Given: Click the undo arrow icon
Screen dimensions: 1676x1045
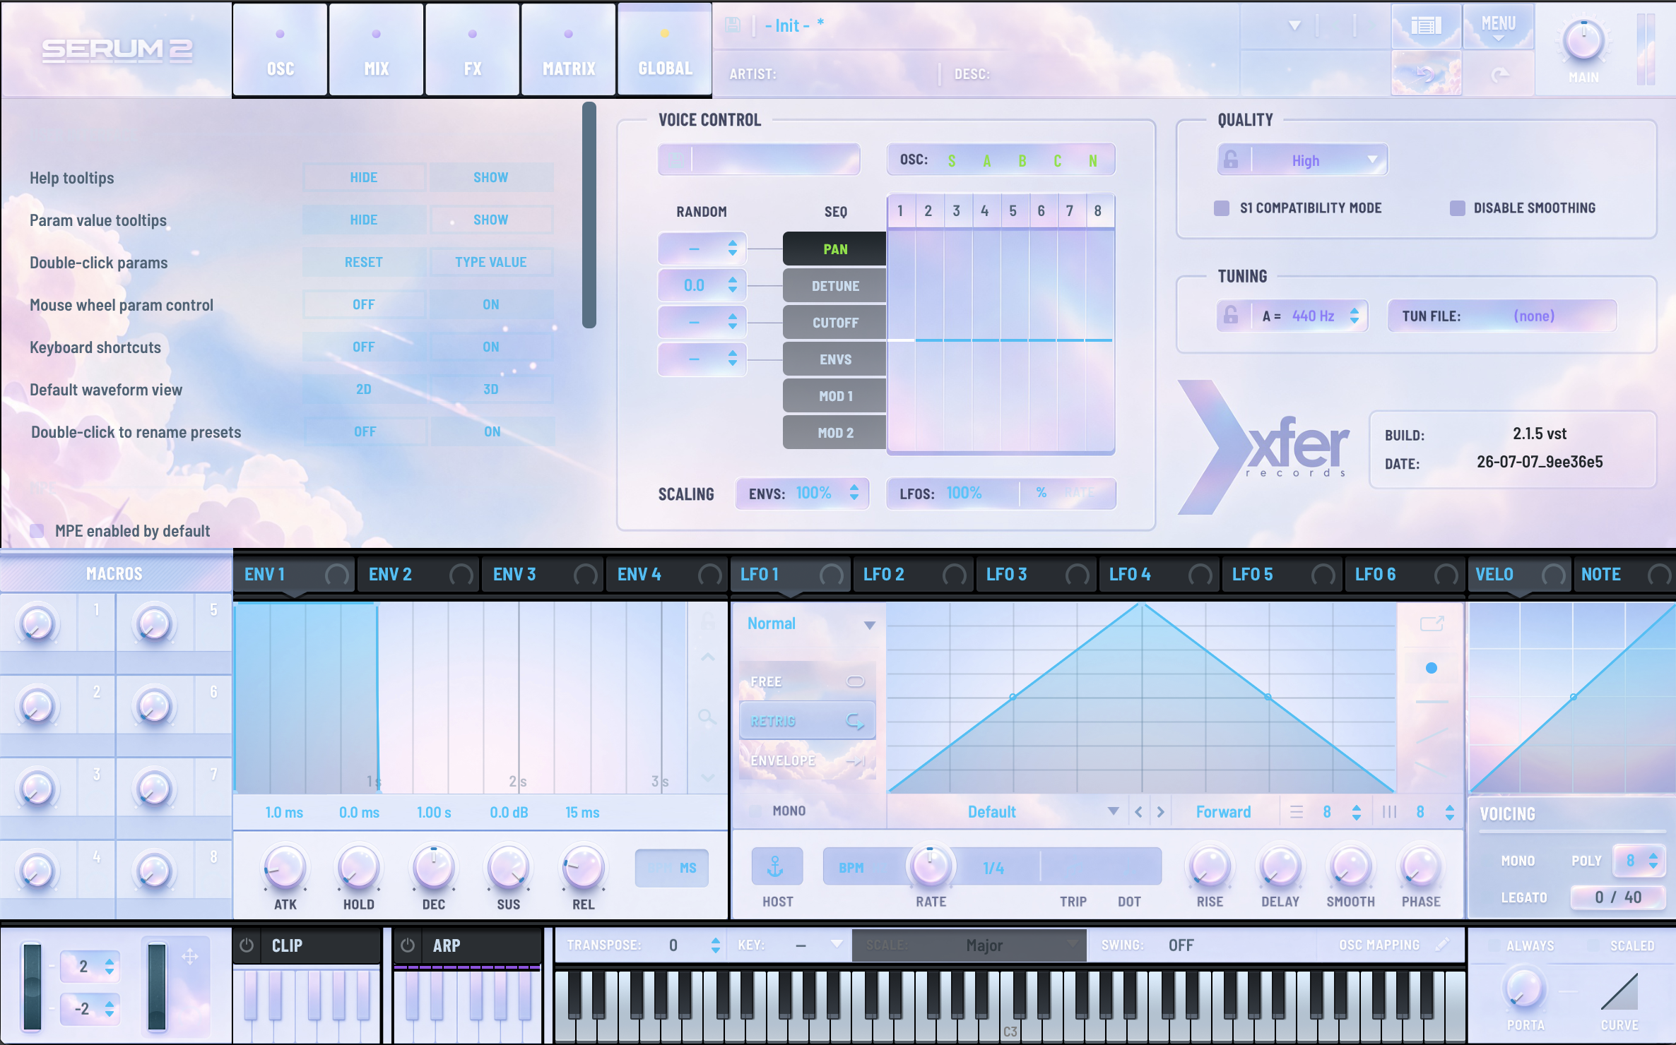Looking at the screenshot, I should [x=1426, y=73].
